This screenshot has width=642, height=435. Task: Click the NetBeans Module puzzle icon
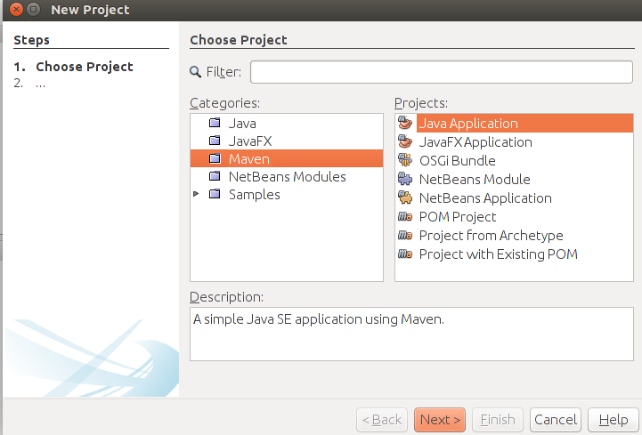[x=405, y=180]
